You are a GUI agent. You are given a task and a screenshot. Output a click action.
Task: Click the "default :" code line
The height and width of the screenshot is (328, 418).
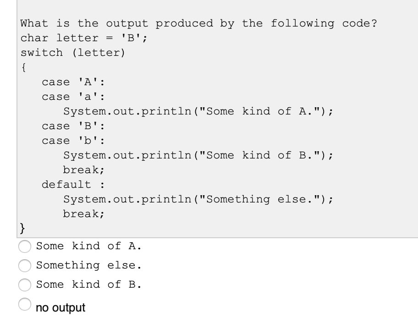73,185
